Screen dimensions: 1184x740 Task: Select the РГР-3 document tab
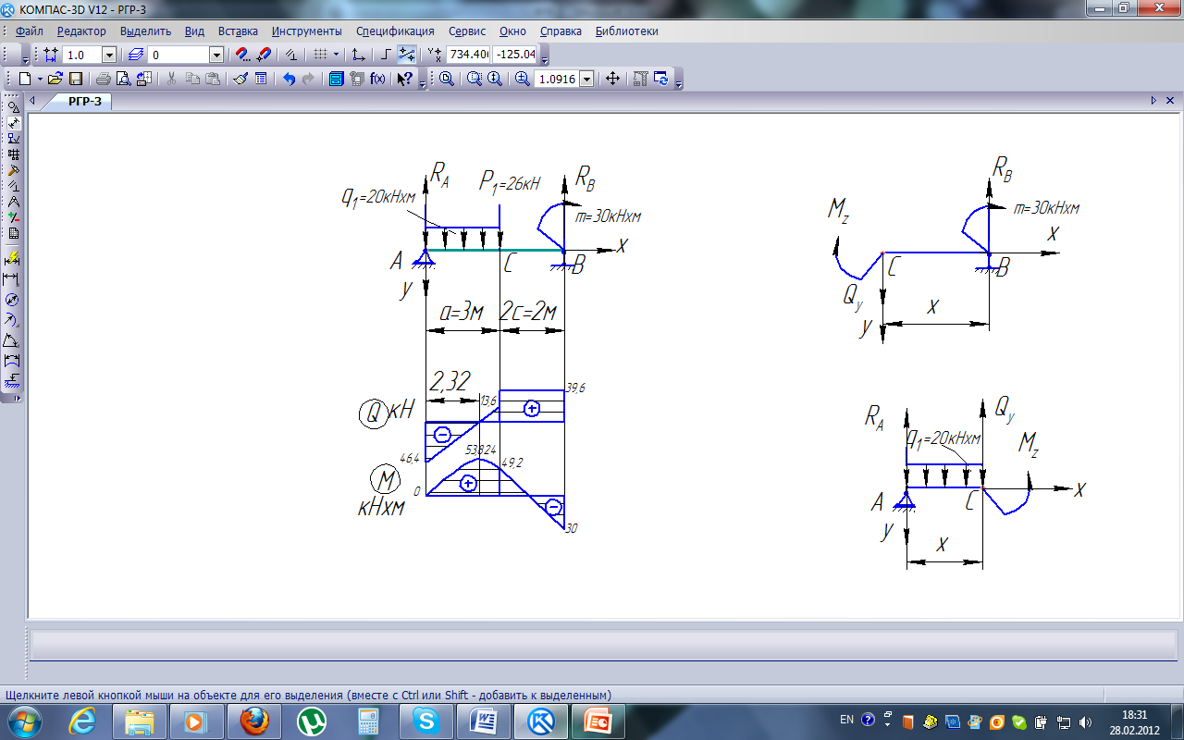tap(84, 101)
